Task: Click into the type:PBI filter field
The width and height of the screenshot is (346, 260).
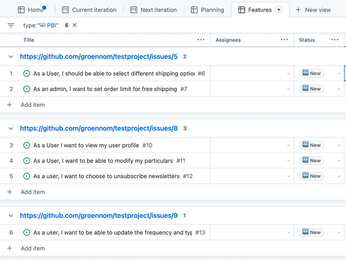Action: (41, 25)
